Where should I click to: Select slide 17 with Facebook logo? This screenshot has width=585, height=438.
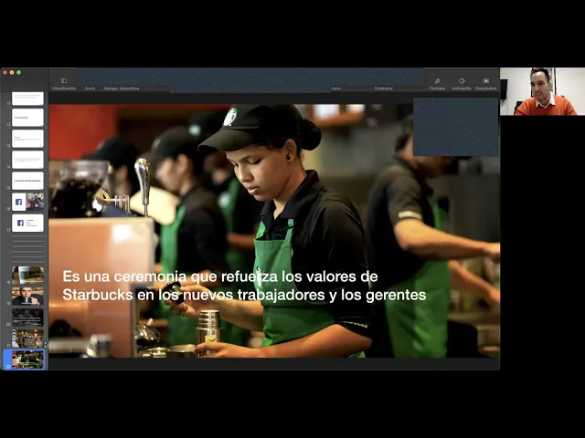pyautogui.click(x=27, y=223)
